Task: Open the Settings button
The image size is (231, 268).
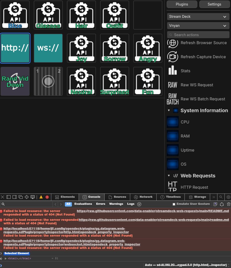Action: tap(214, 4)
